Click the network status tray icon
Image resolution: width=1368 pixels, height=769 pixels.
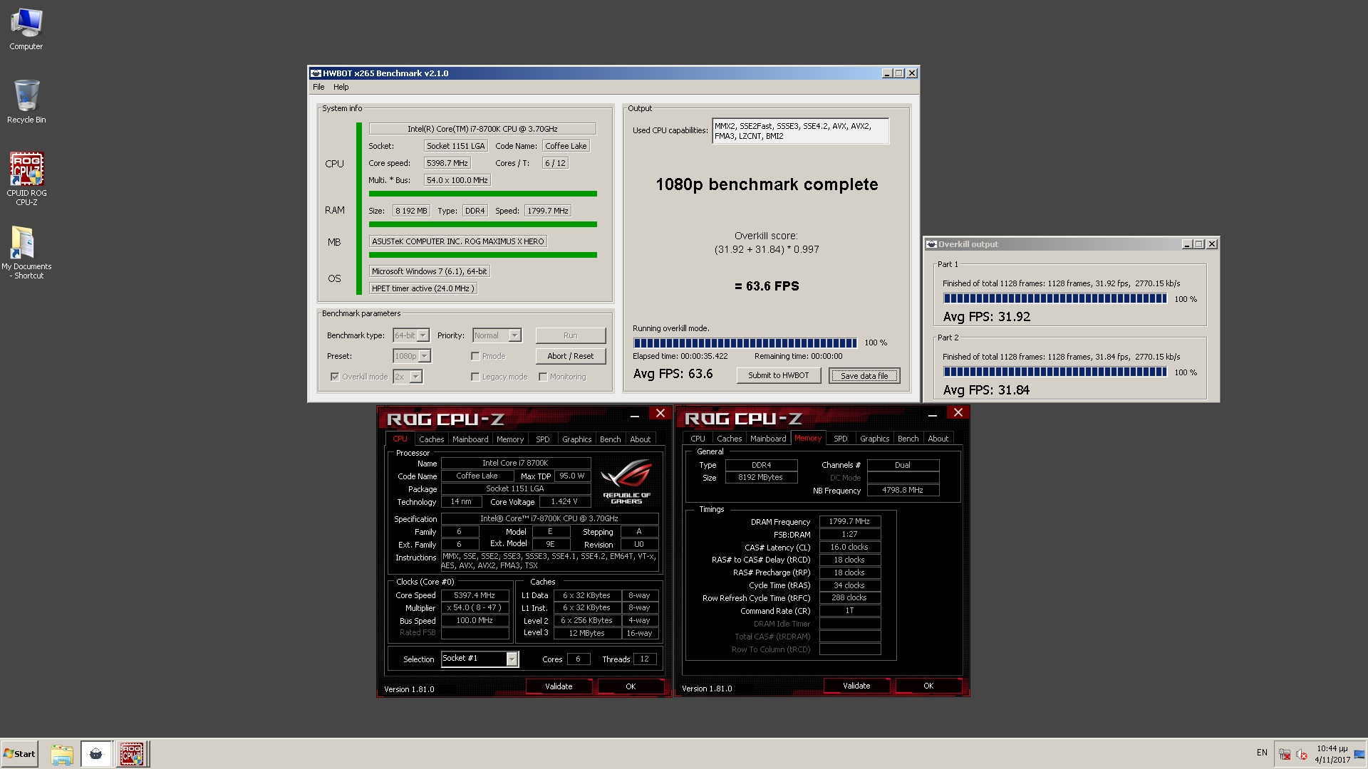(1285, 754)
